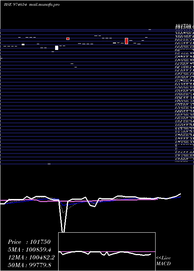
Task: Click the small red candlestick
Action: tap(68, 39)
